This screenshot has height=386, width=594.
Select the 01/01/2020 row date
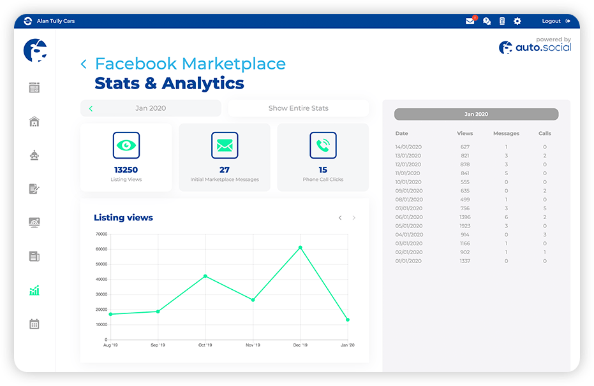pyautogui.click(x=408, y=261)
